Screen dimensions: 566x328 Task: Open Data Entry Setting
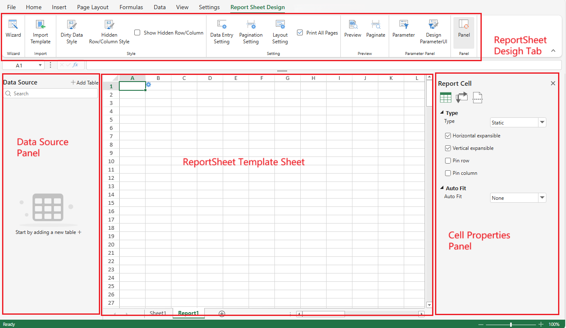tap(221, 32)
